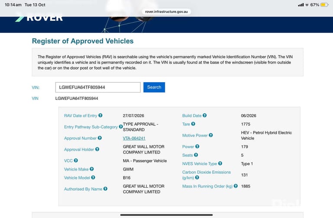View help for Power field

[x=197, y=146]
